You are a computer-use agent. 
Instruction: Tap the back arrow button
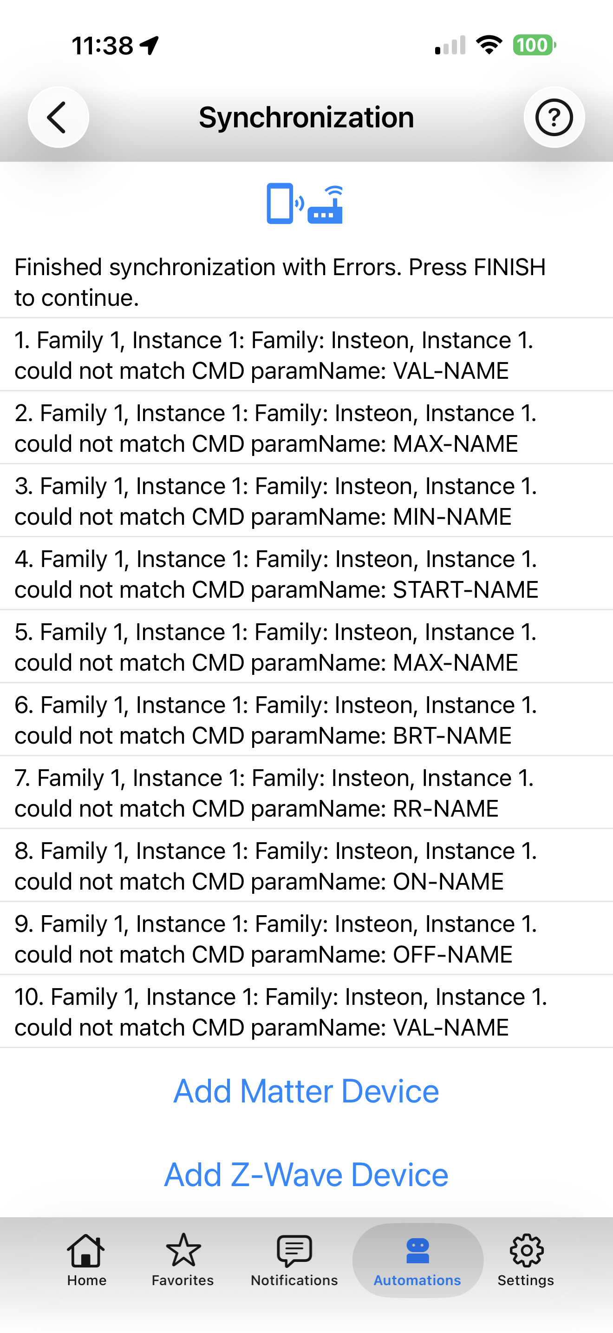tap(59, 118)
